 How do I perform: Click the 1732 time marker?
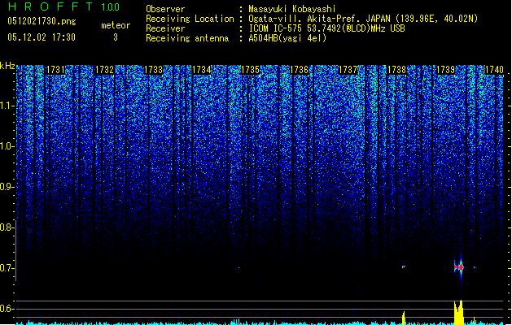point(104,70)
